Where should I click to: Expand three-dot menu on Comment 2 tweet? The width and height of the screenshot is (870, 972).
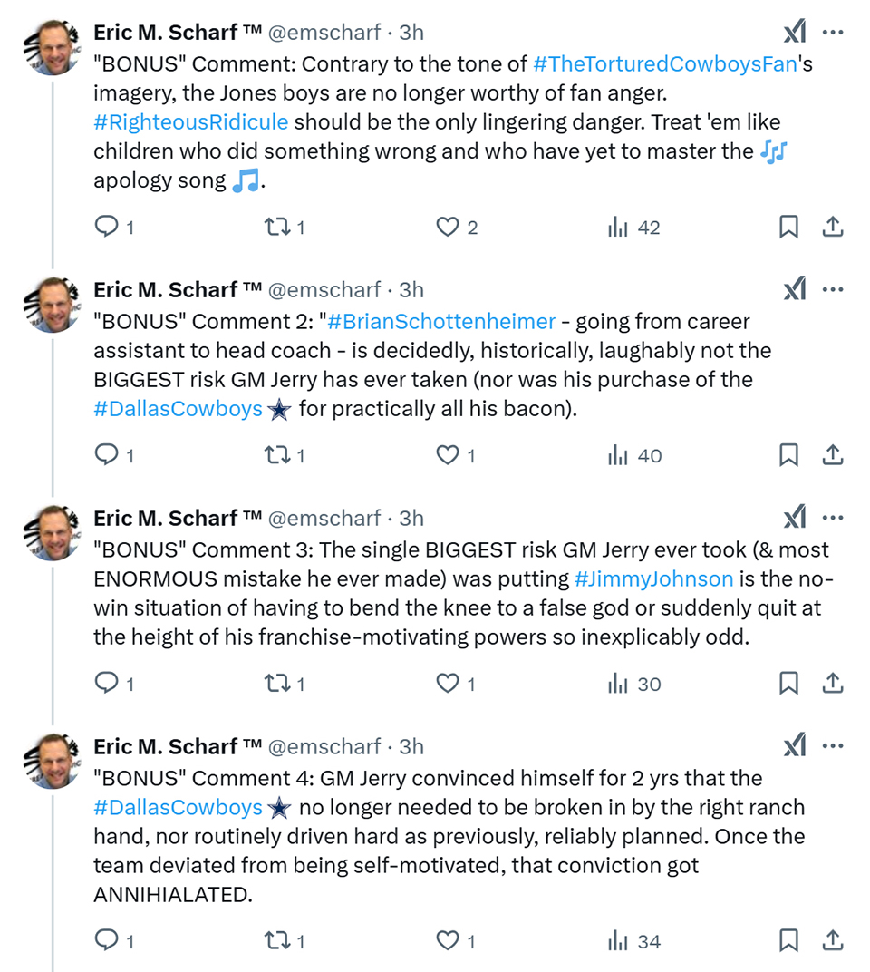pyautogui.click(x=833, y=289)
